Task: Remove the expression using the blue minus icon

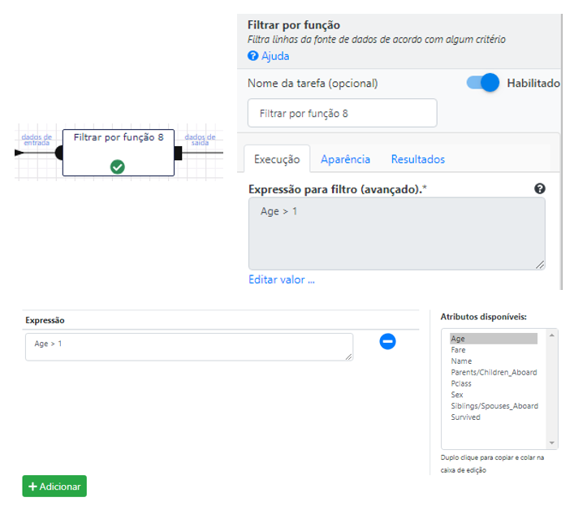Action: click(387, 341)
